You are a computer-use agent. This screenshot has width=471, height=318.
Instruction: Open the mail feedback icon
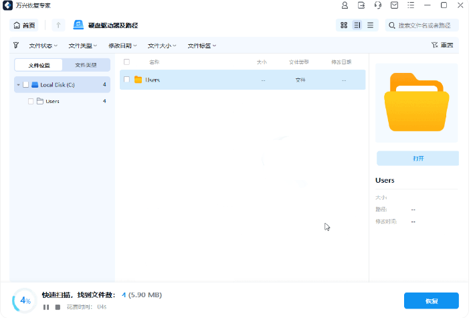pyautogui.click(x=395, y=5)
